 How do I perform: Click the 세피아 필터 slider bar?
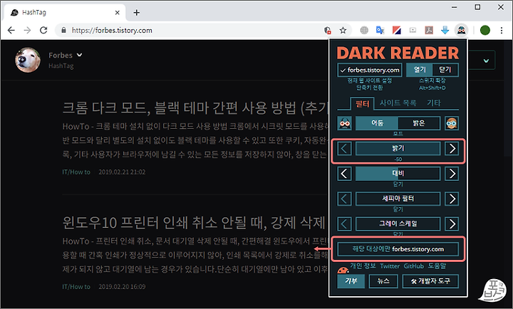click(x=398, y=199)
